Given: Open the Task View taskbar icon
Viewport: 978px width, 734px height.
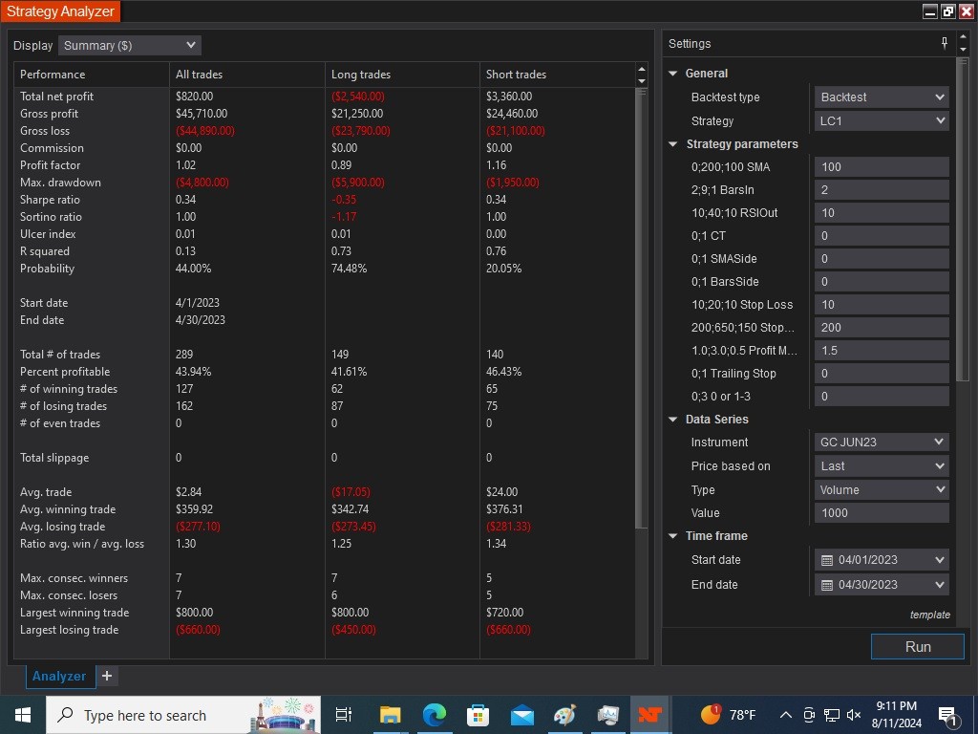Looking at the screenshot, I should (x=343, y=715).
